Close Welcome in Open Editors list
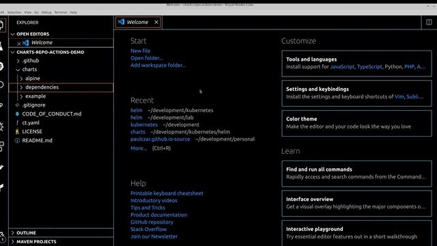This screenshot has height=246, width=437. pos(19,43)
